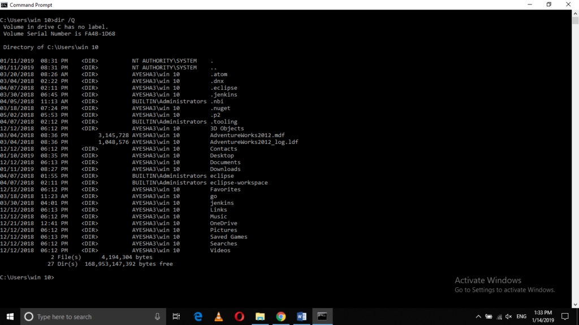Open File Explorer from the taskbar

[x=260, y=317]
